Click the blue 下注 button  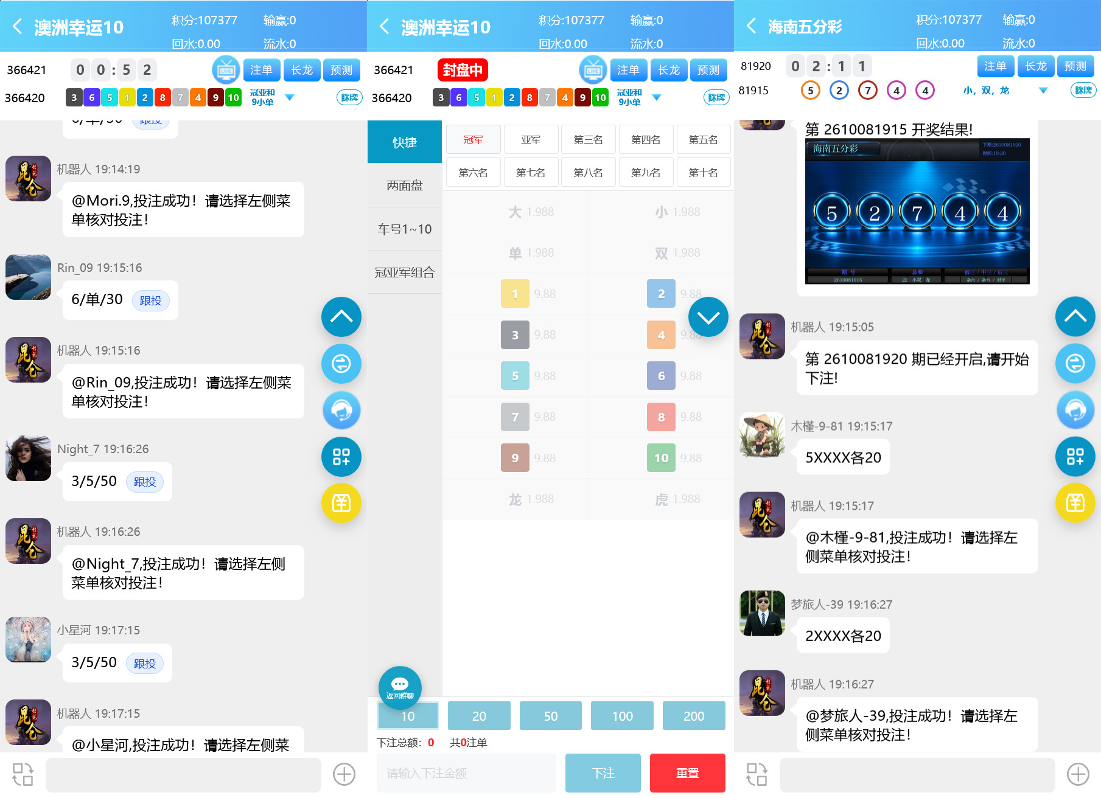pos(603,773)
